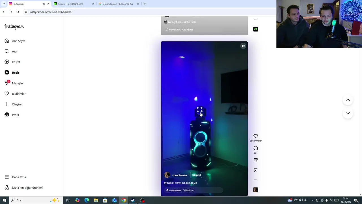Click the Instagram logo

click(x=14, y=27)
